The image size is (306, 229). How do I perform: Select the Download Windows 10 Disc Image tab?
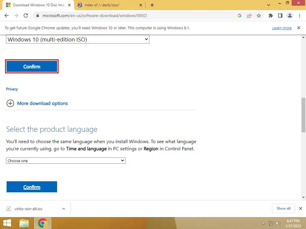(x=38, y=5)
